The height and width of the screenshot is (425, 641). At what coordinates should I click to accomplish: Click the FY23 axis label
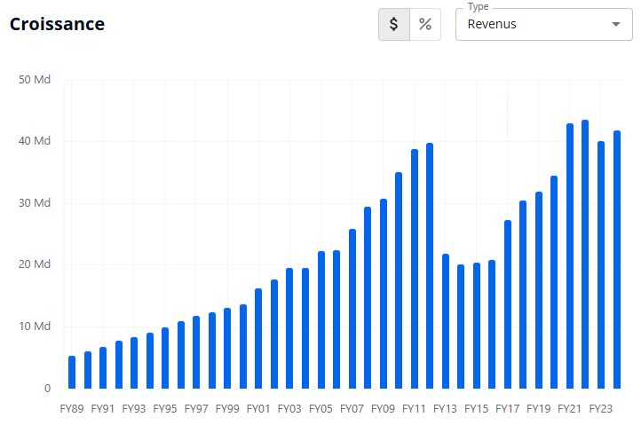601,409
